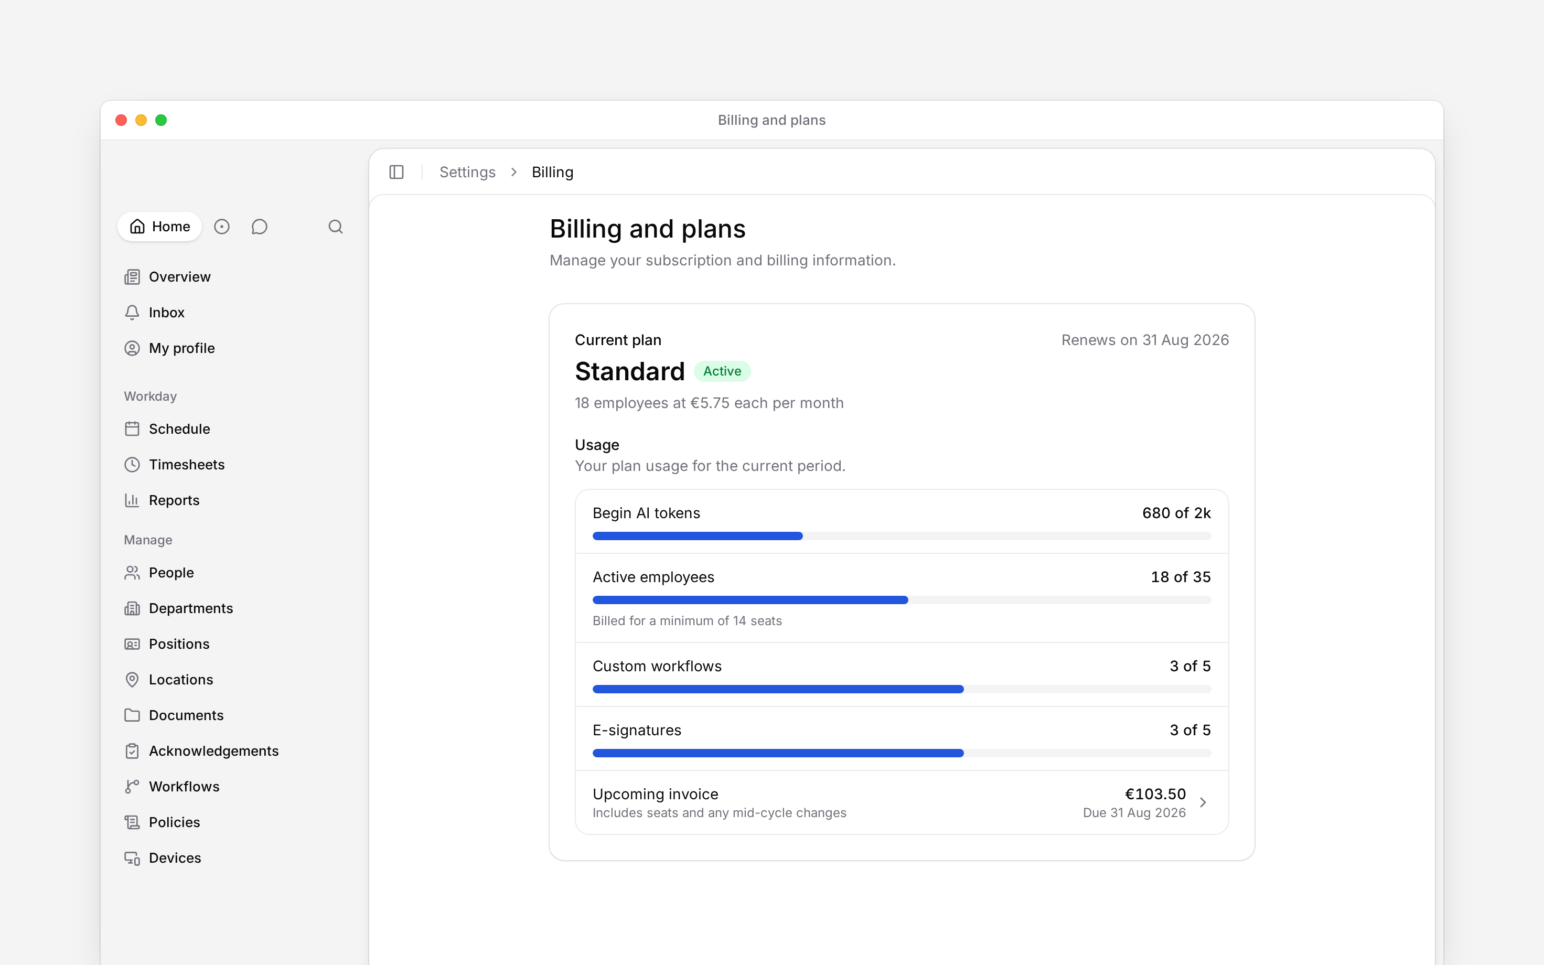Click the green Active status badge
This screenshot has height=965, width=1544.
[x=722, y=371]
